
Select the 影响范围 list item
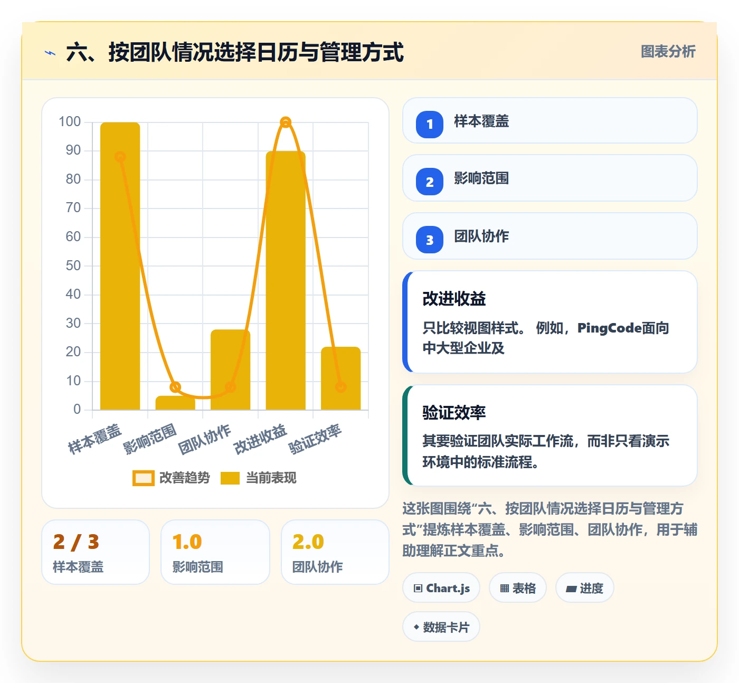tap(550, 178)
